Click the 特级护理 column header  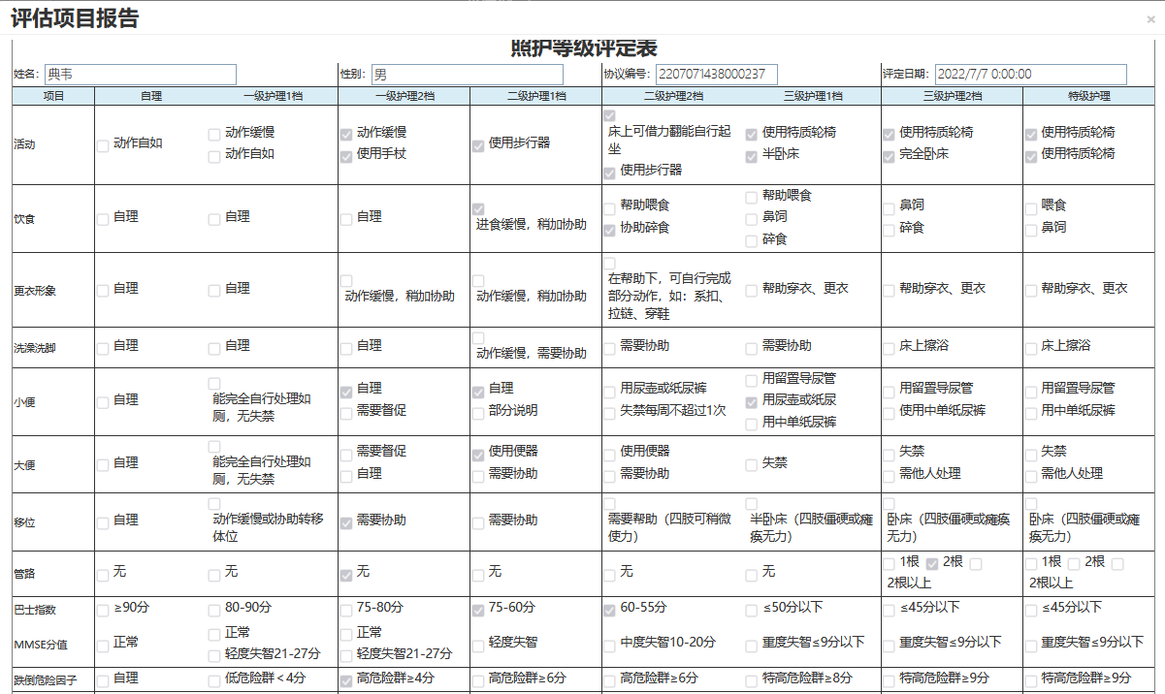(x=1089, y=96)
